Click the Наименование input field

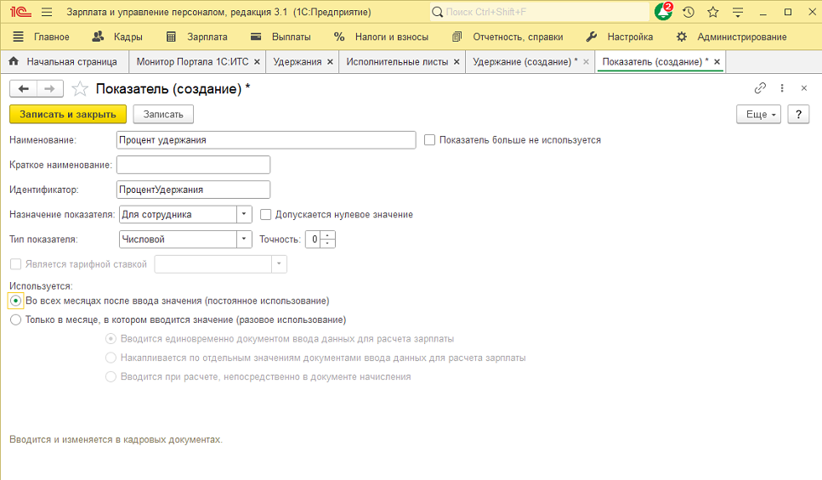266,140
